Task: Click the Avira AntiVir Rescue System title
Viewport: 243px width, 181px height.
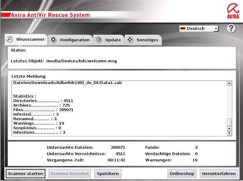Action: (50, 15)
